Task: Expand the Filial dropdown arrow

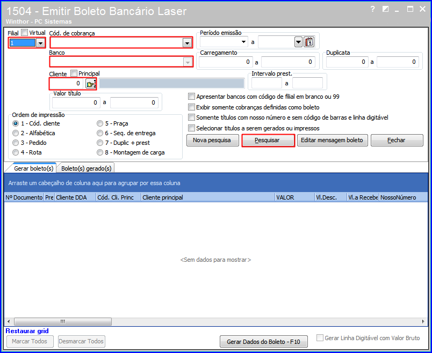Action: (x=40, y=43)
